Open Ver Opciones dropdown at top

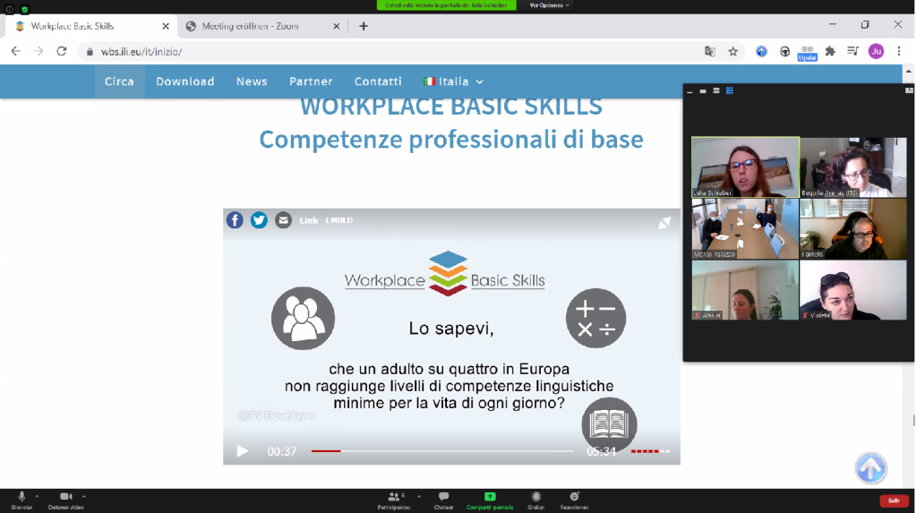point(549,5)
